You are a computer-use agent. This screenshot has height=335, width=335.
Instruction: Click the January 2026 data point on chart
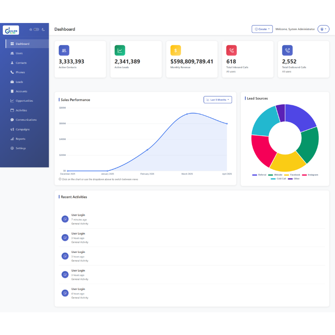tap(108, 171)
